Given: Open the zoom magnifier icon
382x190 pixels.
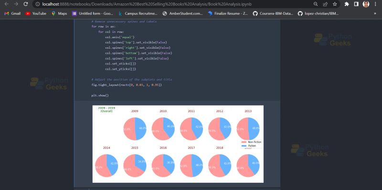Looking at the screenshot, I should click(x=316, y=4).
